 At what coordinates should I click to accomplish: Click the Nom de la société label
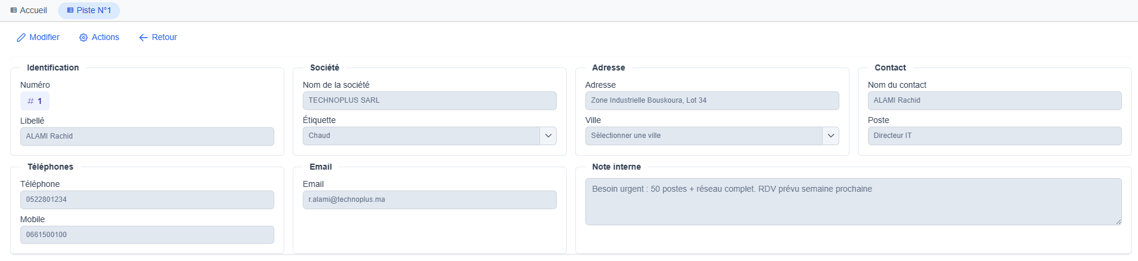click(336, 85)
